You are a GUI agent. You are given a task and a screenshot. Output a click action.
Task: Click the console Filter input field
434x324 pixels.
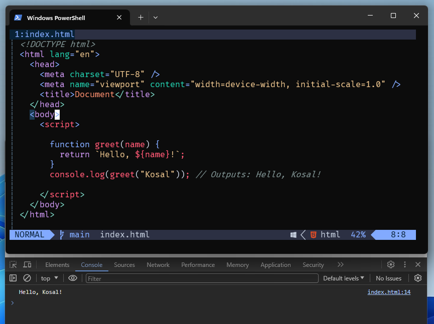pos(202,278)
